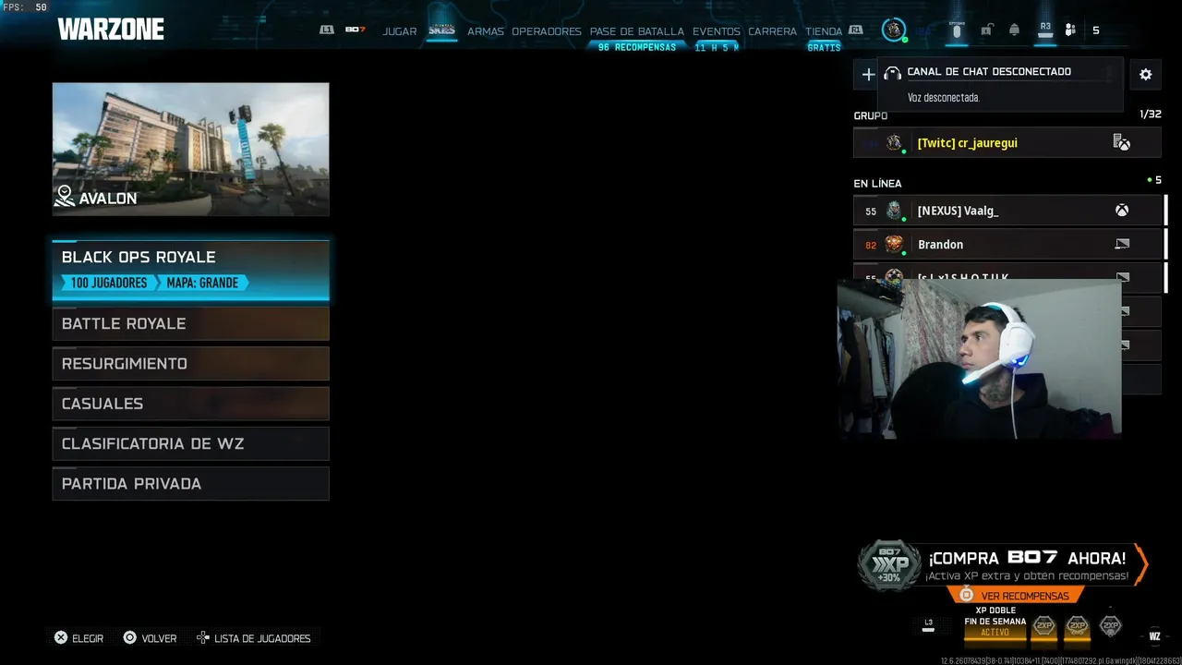
Task: Click the 100 JUGADORES tag
Action: click(108, 283)
